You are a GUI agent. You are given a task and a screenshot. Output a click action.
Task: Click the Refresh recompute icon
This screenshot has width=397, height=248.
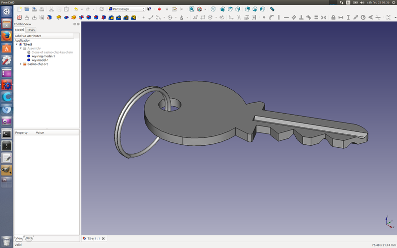[x=101, y=9]
